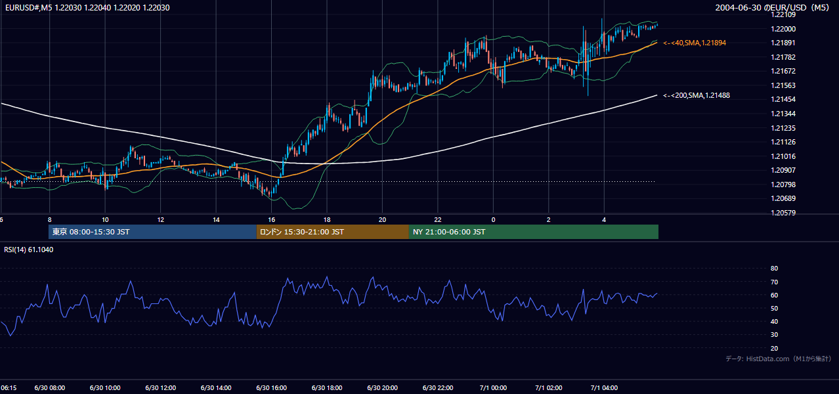This screenshot has width=839, height=394.
Task: Click RSI scale value 50
Action: pyautogui.click(x=774, y=308)
